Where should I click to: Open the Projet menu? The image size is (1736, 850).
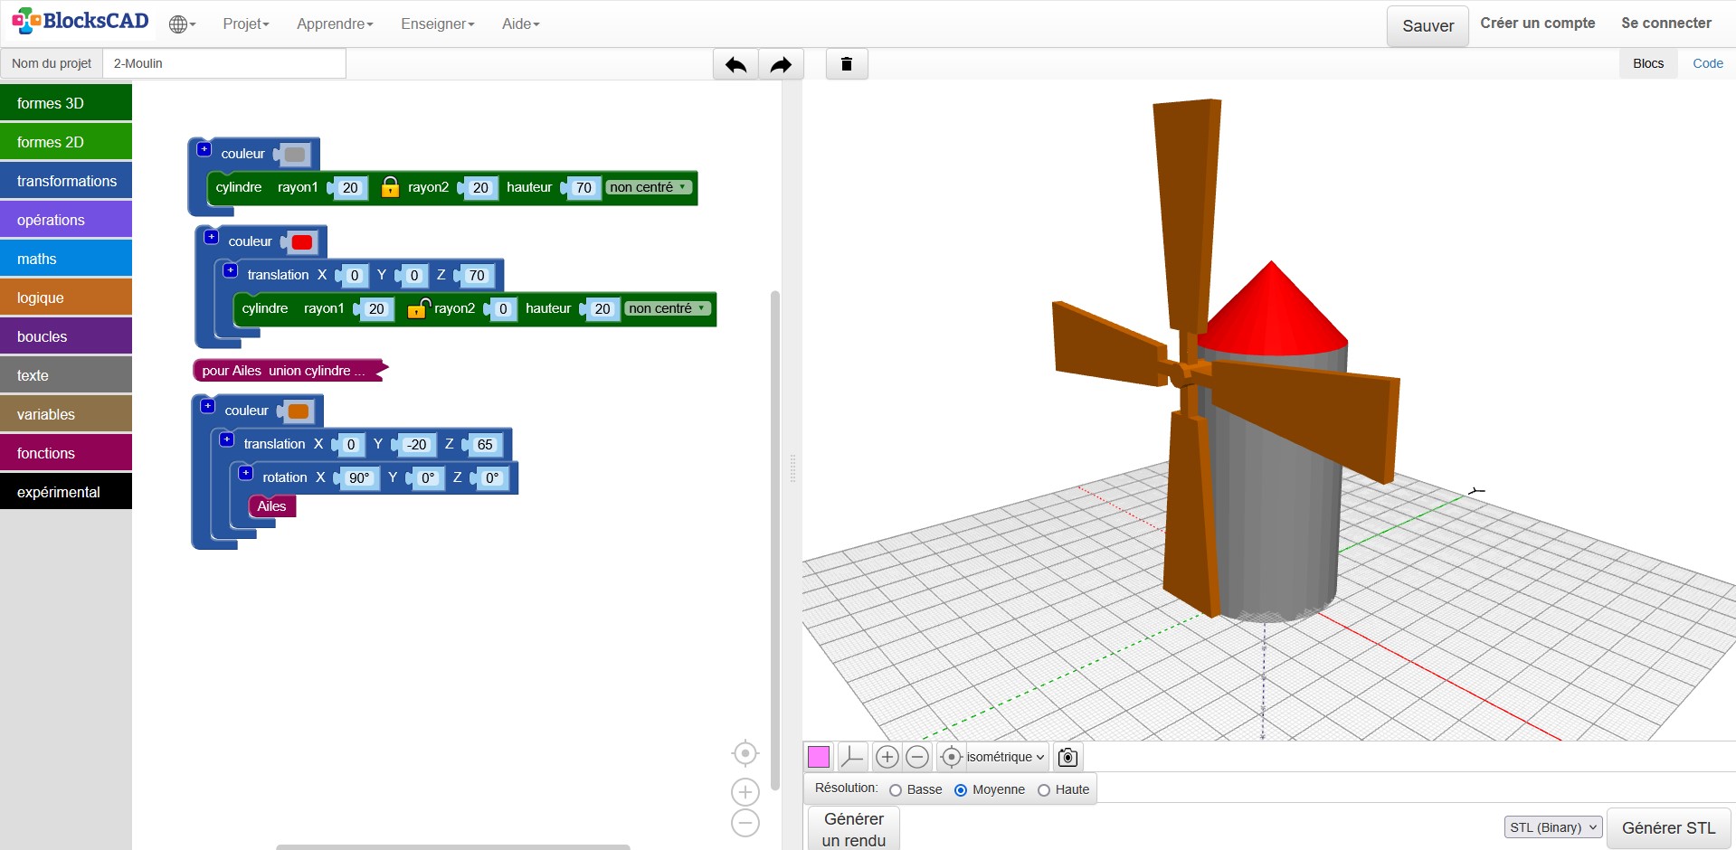coord(246,24)
